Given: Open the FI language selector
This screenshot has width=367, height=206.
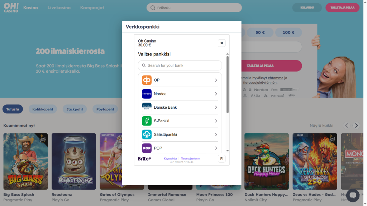Looking at the screenshot, I should (x=221, y=158).
